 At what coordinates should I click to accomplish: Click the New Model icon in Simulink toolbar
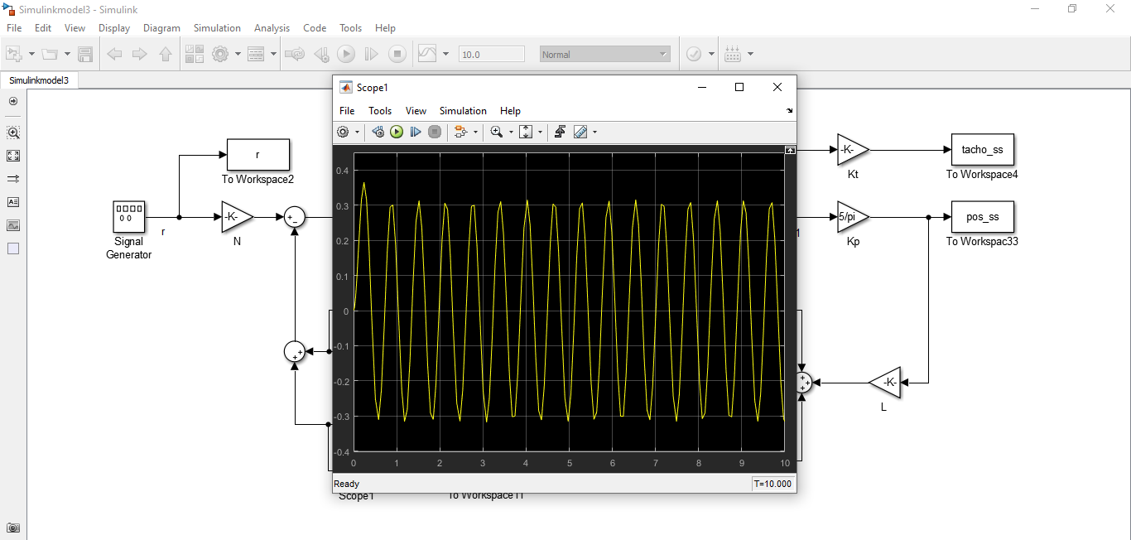[x=14, y=54]
